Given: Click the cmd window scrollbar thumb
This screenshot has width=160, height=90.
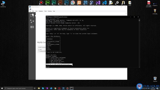Looking at the screenshot, I should [139, 20].
